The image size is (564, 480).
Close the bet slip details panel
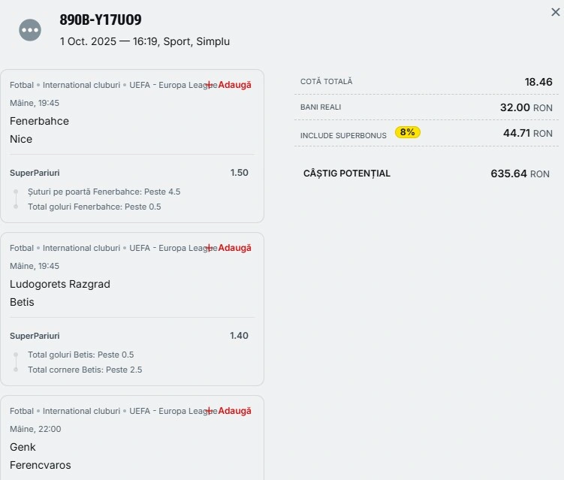tap(555, 12)
